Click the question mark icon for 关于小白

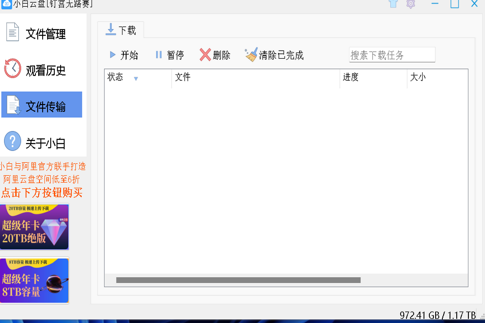tap(12, 141)
